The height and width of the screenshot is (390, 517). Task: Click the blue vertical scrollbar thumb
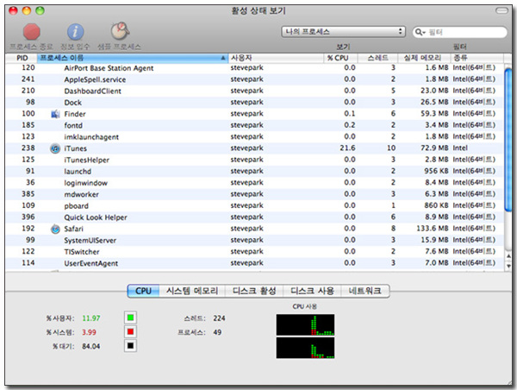pyautogui.click(x=508, y=139)
